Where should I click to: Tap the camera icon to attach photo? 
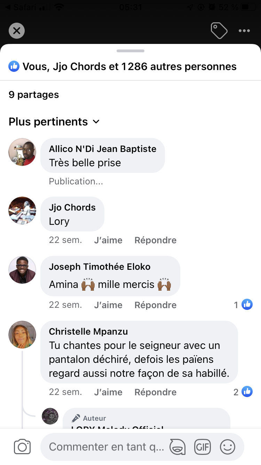pyautogui.click(x=22, y=447)
